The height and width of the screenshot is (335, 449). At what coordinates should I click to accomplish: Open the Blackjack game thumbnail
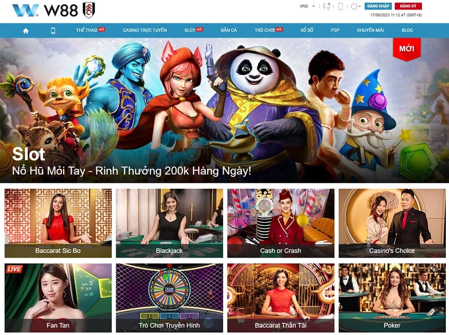coord(169,223)
